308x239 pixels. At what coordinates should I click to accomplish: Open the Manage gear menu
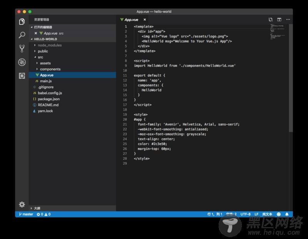22,204
